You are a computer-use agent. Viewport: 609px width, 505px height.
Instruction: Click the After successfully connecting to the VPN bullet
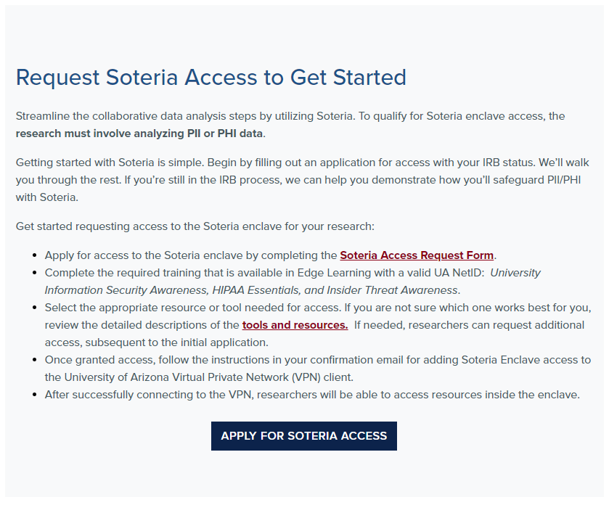pos(312,395)
